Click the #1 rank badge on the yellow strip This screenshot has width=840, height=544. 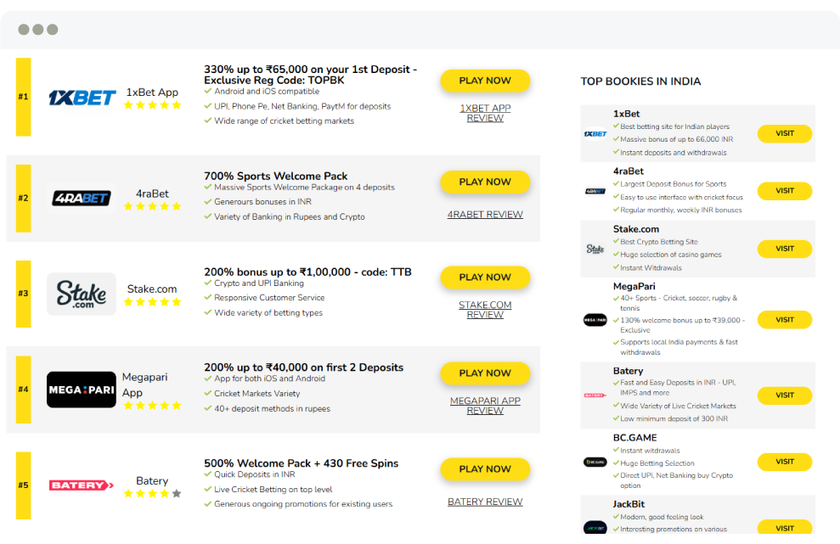(x=22, y=97)
